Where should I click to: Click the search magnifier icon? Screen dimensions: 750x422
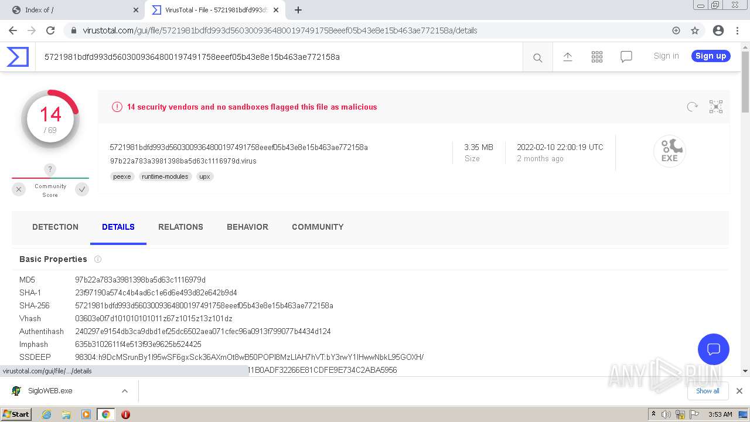[x=537, y=57]
